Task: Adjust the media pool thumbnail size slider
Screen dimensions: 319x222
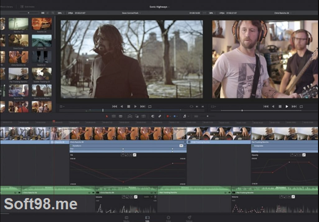Action: coord(29,13)
